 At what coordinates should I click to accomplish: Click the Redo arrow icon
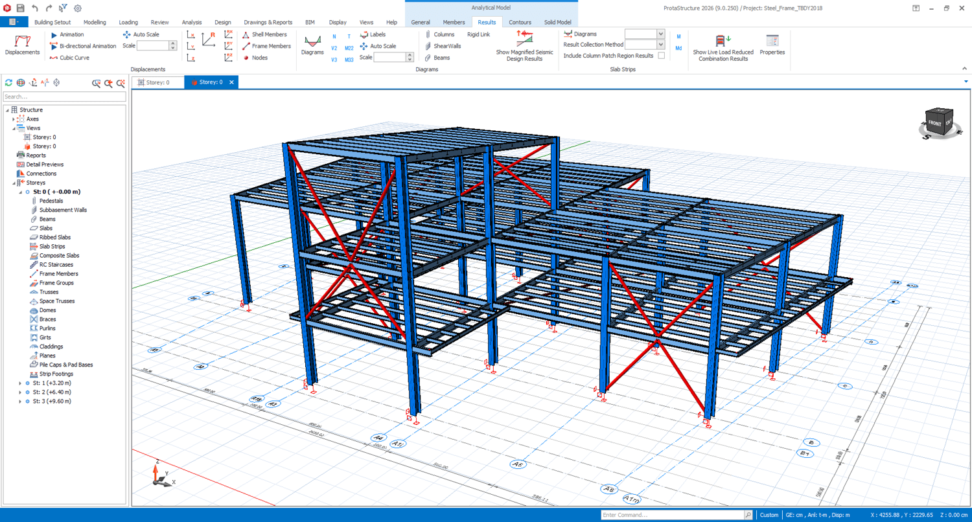(x=49, y=8)
